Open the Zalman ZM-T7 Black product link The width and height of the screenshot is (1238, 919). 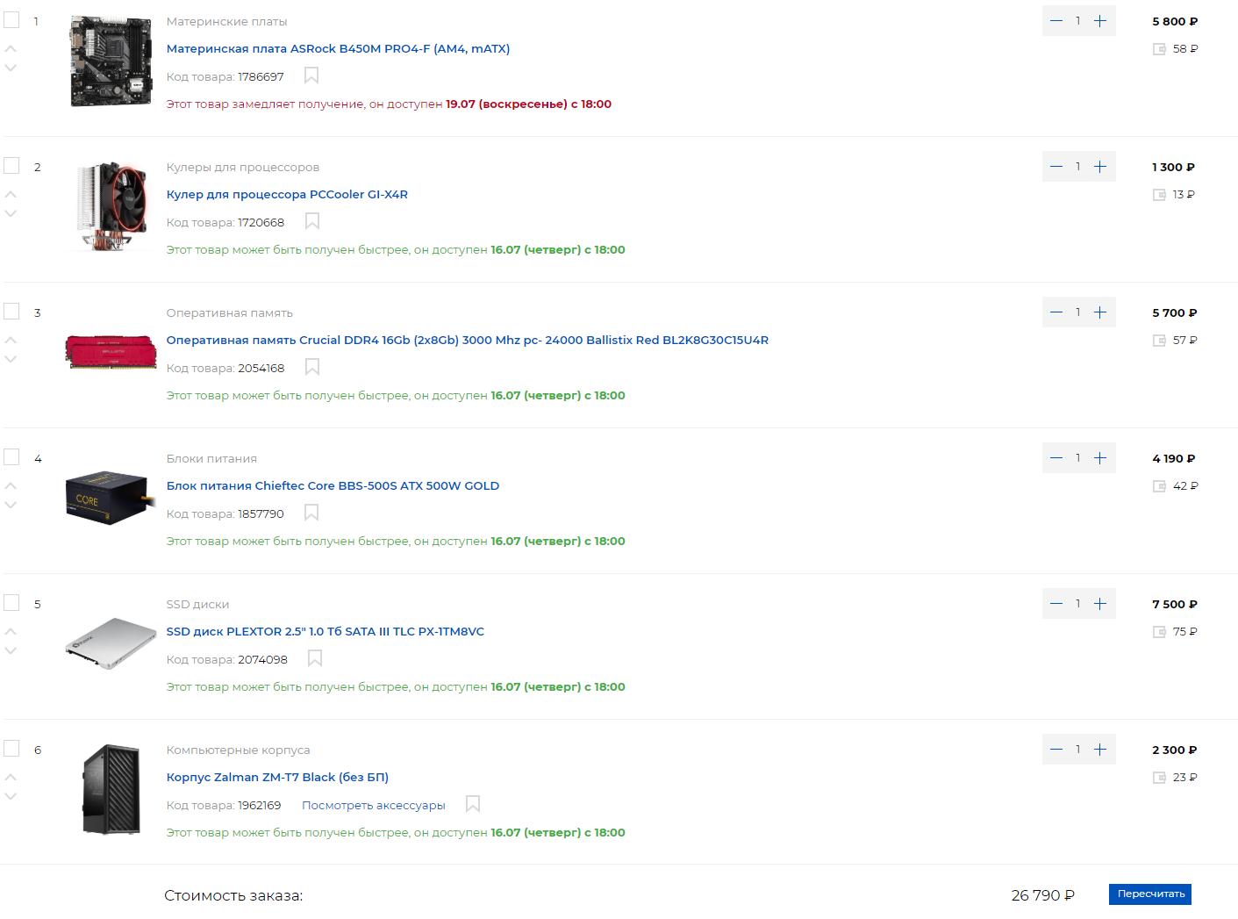pyautogui.click(x=277, y=777)
